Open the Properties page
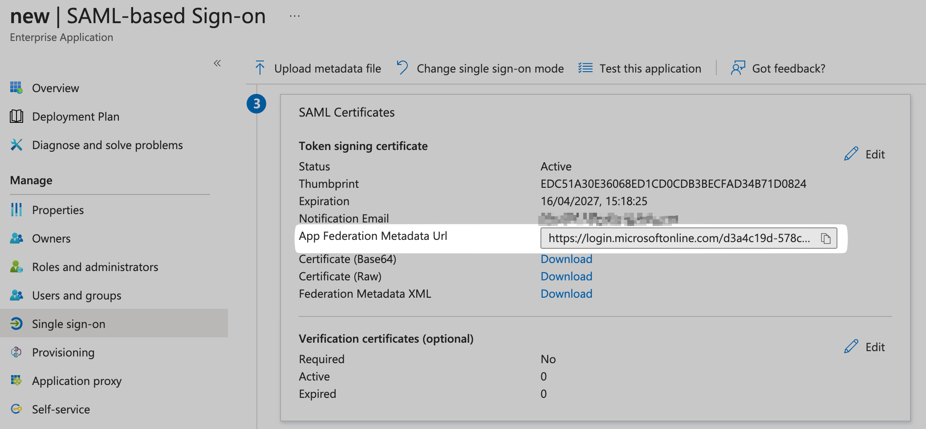 tap(58, 210)
